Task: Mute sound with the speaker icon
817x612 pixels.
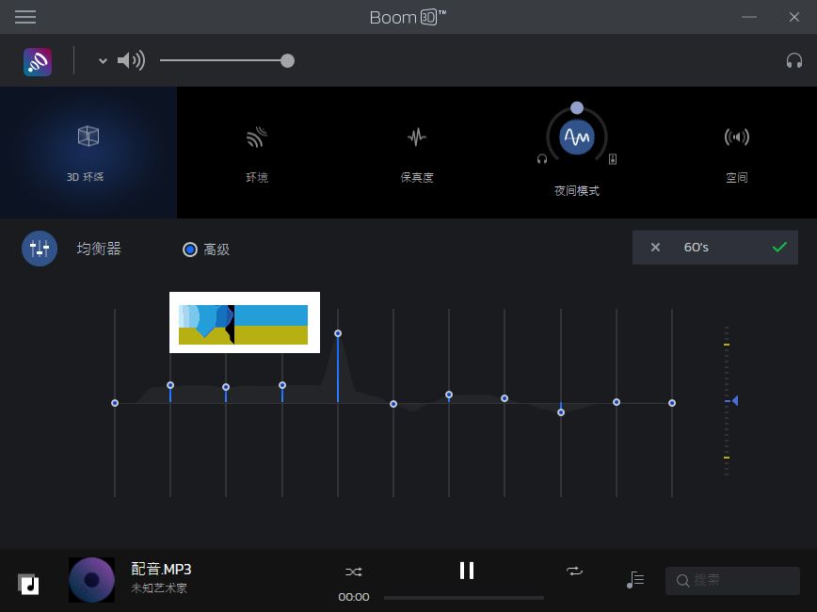Action: pos(131,61)
